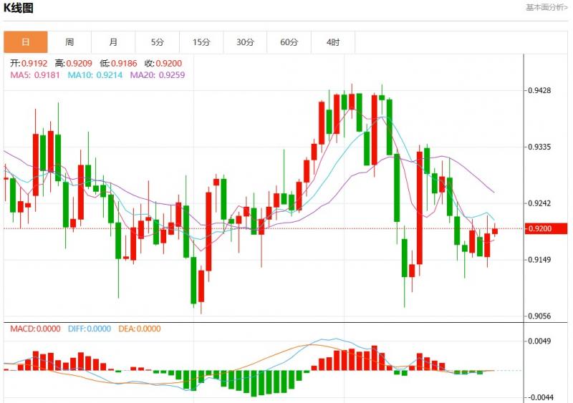Screen dimensions: 573x403
Task: Show the 5分 five-minute chart
Action: (157, 42)
